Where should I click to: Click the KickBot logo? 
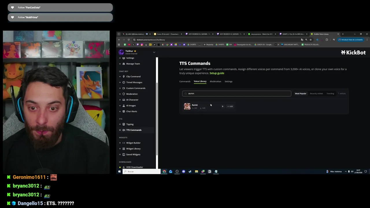pyautogui.click(x=353, y=52)
